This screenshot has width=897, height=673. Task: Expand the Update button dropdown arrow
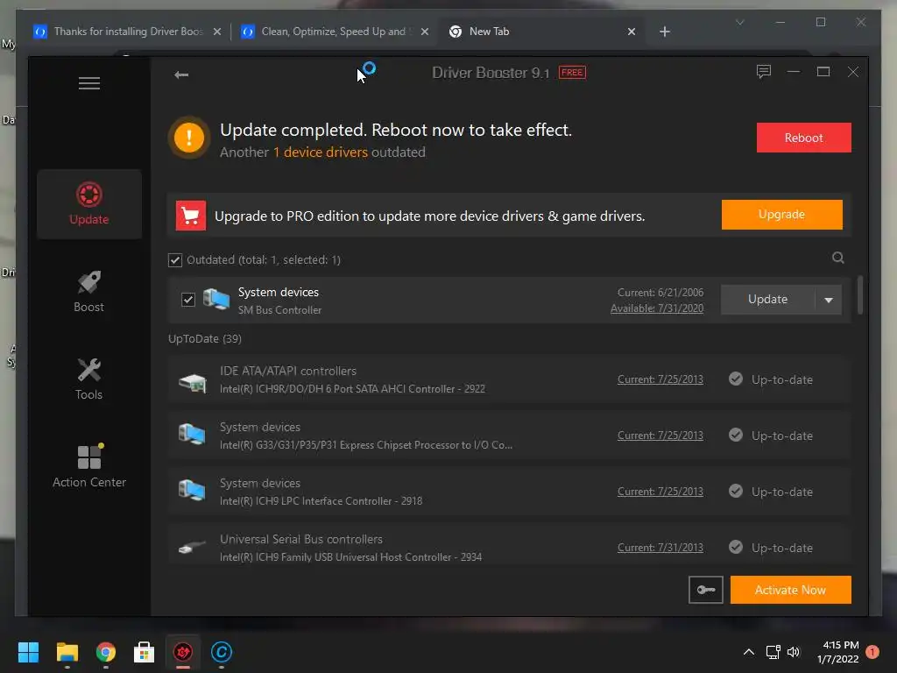[x=829, y=300]
